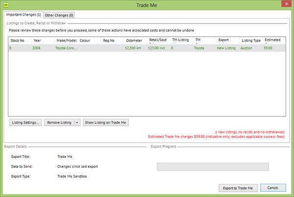
Task: Click the 12,300 km odometer value
Action: pos(133,48)
